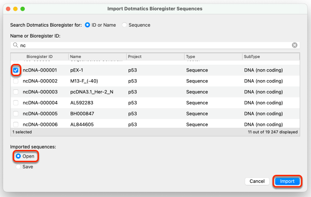Screen dimensions: 311x197
Task: Click the ncDNA-000004 ID text
Action: pyautogui.click(x=40, y=103)
